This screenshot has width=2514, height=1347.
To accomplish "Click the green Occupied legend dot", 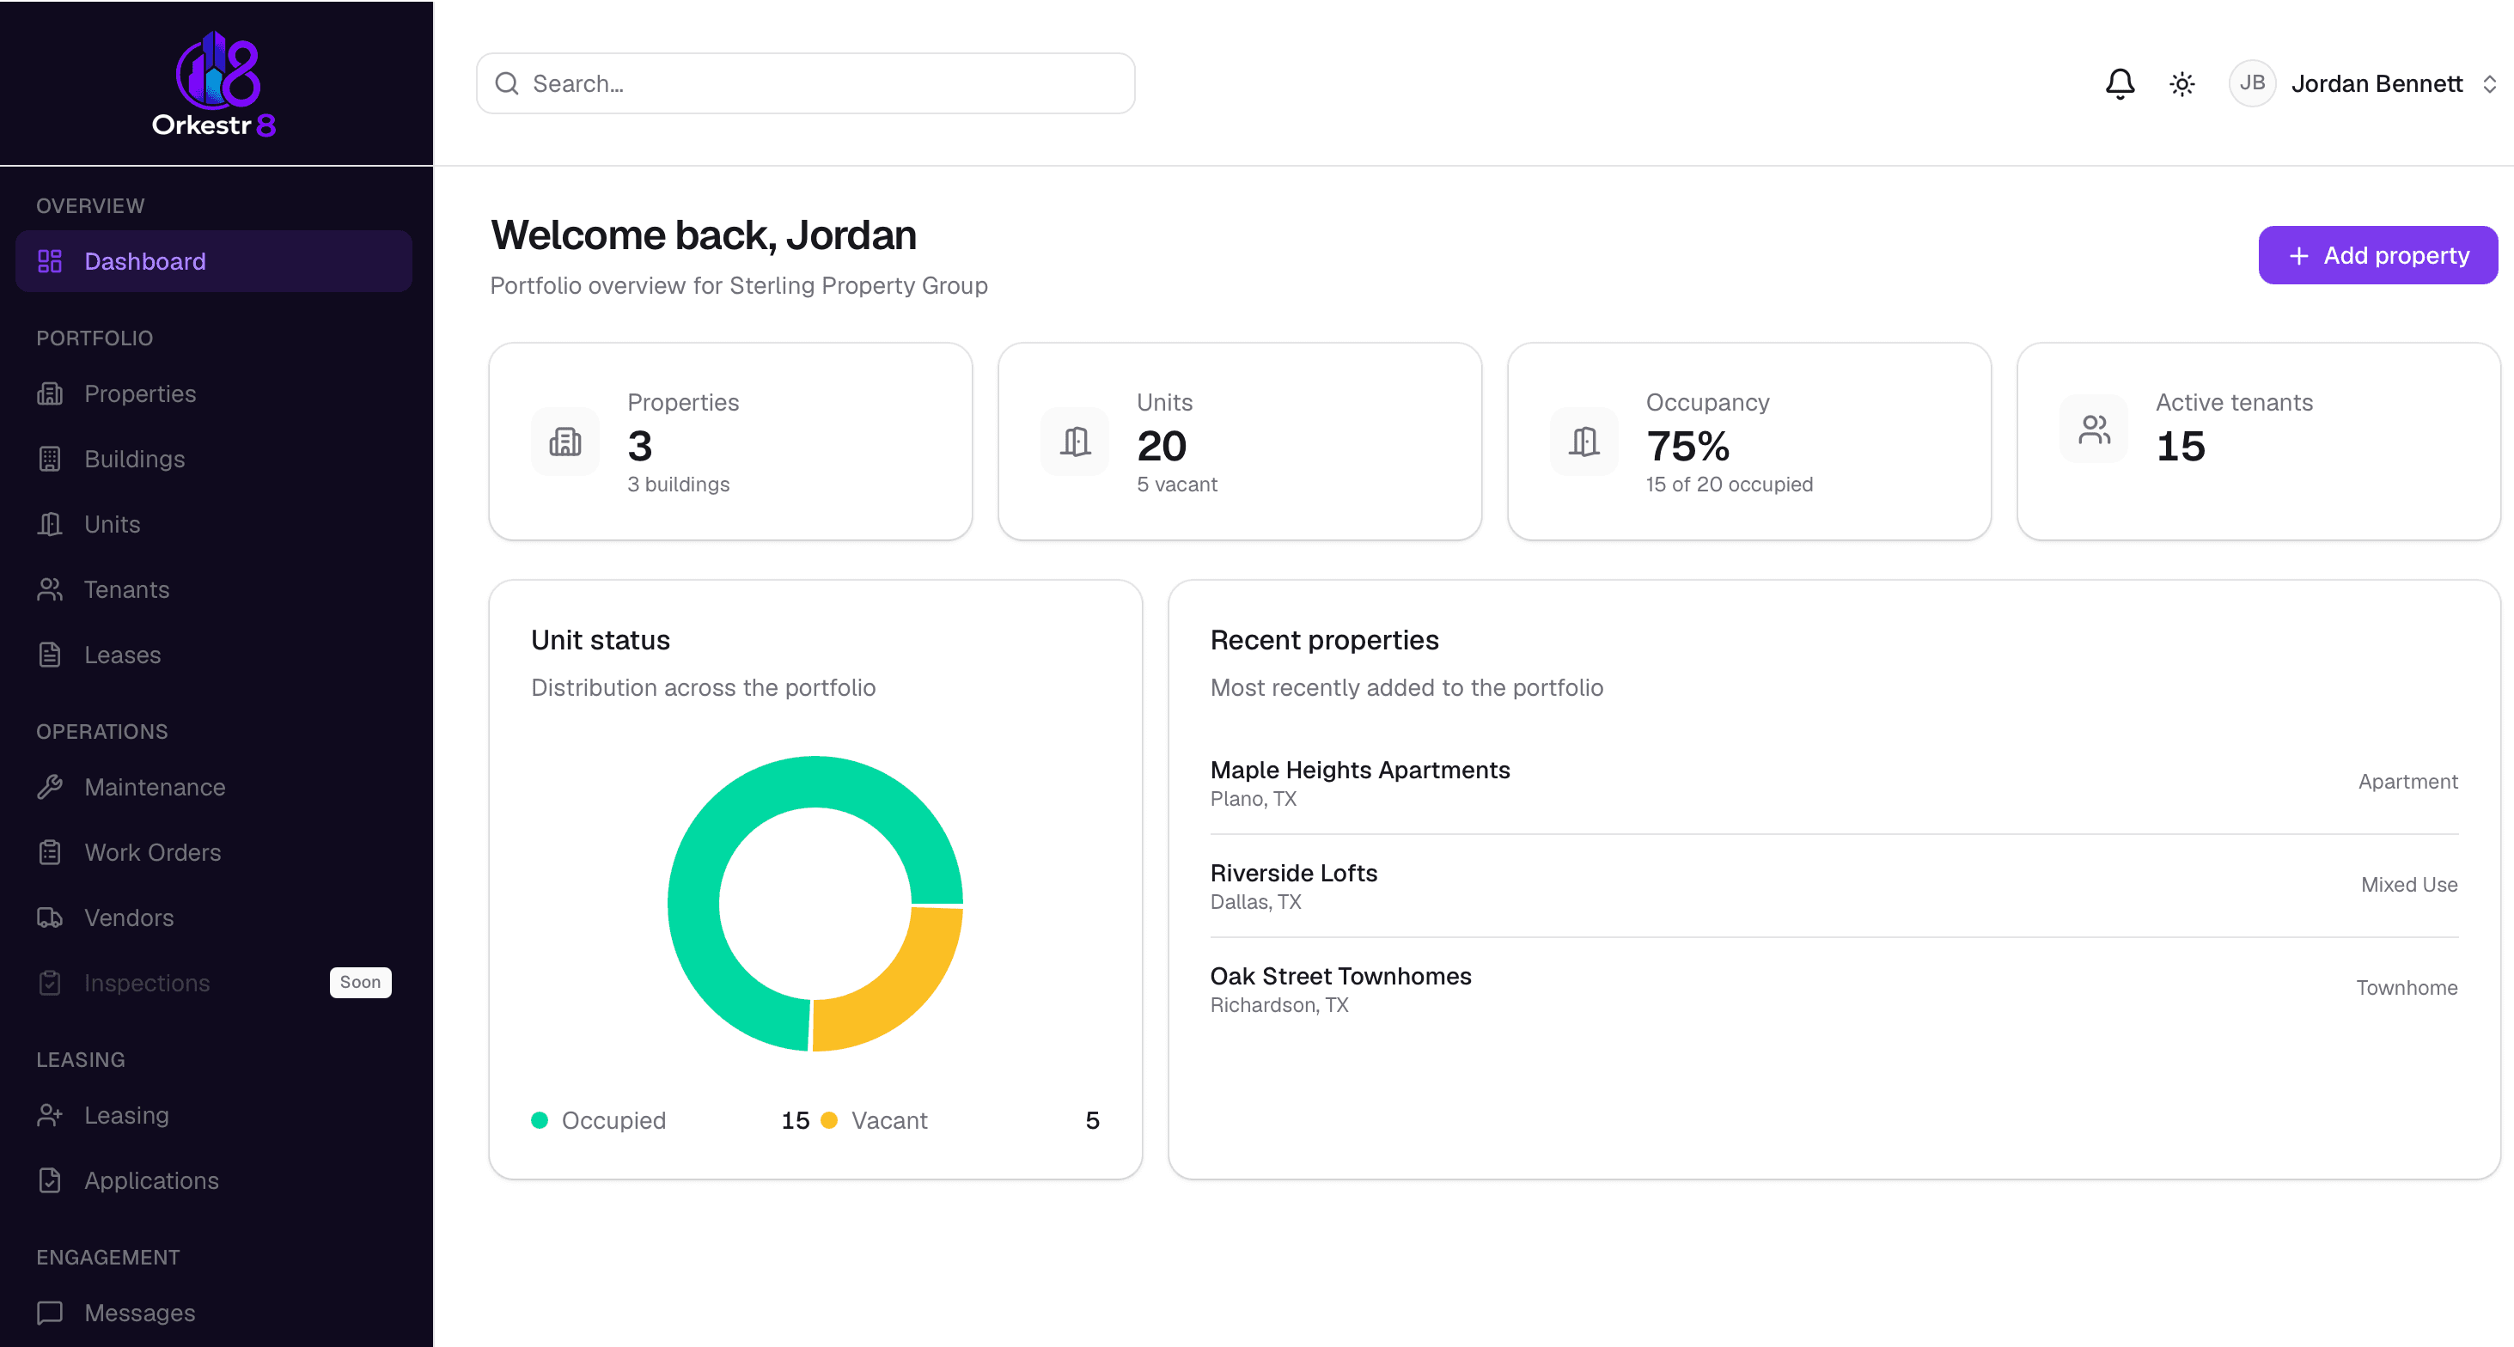I will pyautogui.click(x=540, y=1120).
